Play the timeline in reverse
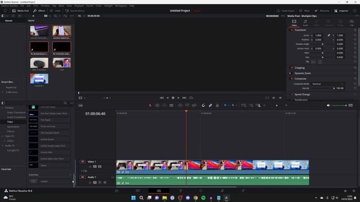Viewport: 360px width, 202px height. point(168,98)
